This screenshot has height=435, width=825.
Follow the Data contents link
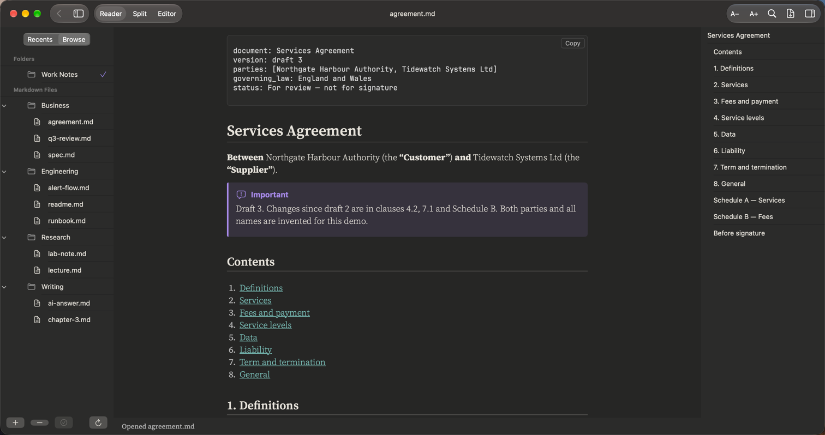point(248,337)
